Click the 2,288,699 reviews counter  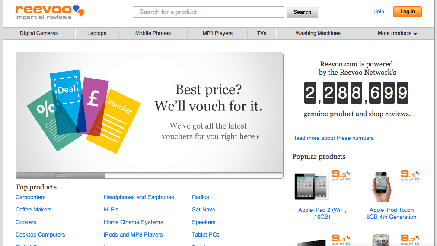coord(357,93)
